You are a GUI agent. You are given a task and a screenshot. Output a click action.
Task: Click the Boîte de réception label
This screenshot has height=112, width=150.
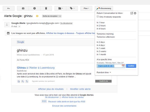click(50, 16)
